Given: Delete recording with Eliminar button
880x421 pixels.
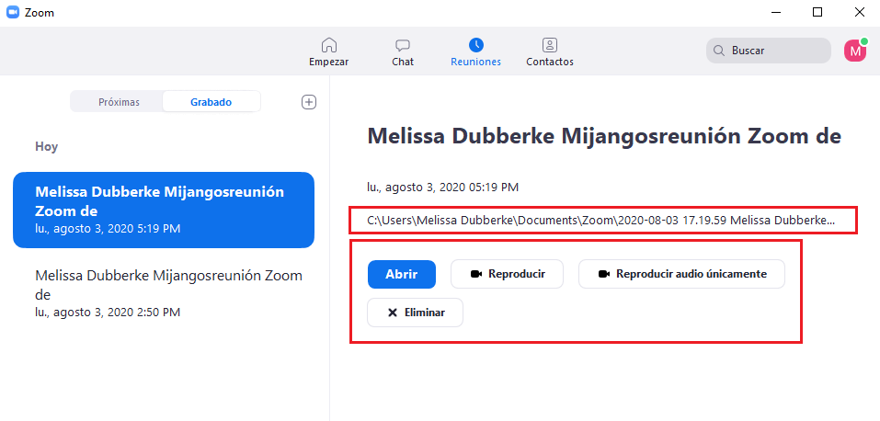Looking at the screenshot, I should (x=415, y=313).
